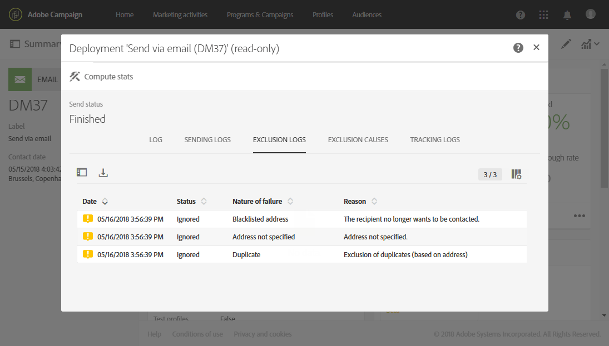This screenshot has height=346, width=609.
Task: Sort the Nature of failure column
Action: [x=290, y=201]
